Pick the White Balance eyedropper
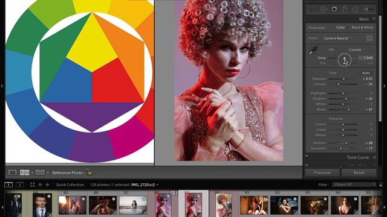The height and width of the screenshot is (217, 387). click(x=313, y=51)
